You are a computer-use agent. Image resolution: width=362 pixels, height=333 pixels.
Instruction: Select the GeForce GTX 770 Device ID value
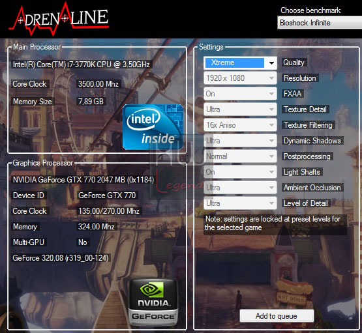107,195
